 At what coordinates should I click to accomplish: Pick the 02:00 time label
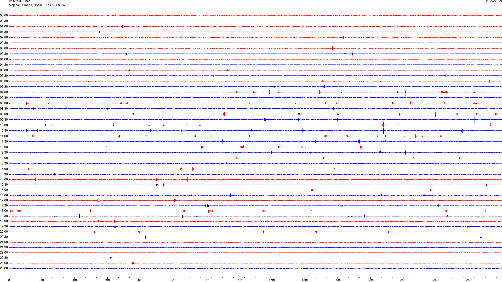[4, 37]
